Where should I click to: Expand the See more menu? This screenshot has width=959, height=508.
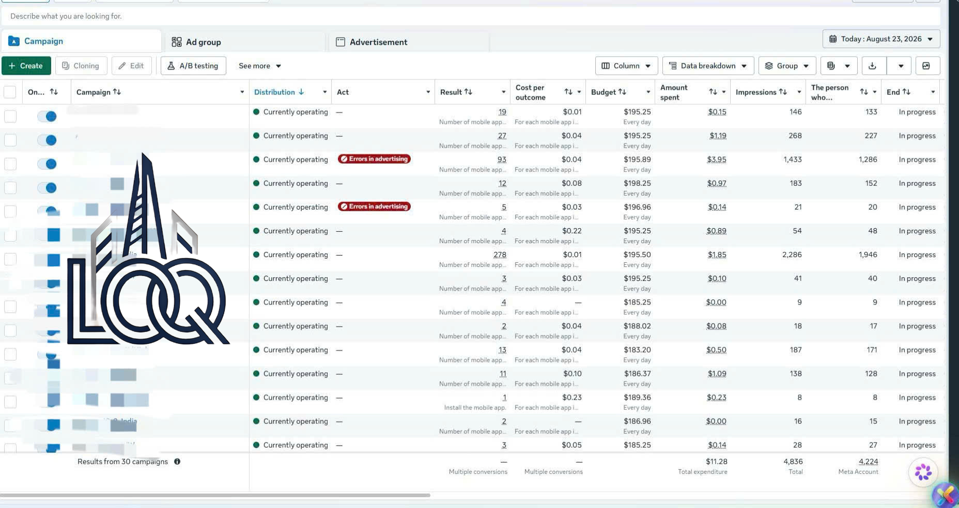click(x=260, y=66)
